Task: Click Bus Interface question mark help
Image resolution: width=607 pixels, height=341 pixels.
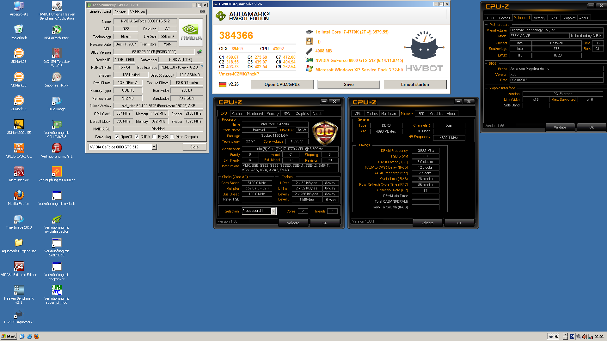Action: [202, 67]
